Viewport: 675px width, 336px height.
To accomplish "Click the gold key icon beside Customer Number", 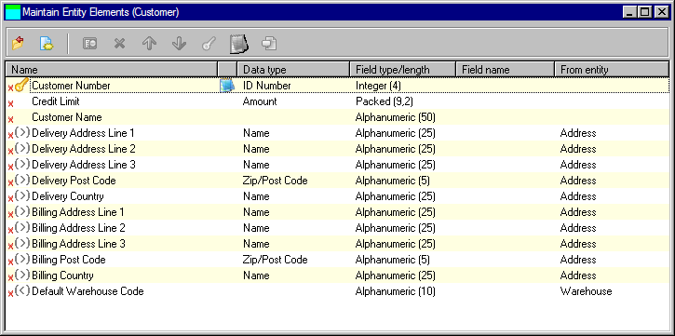I will (x=21, y=86).
